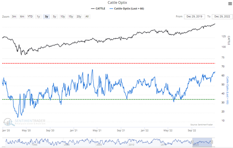This screenshot has height=148, width=233.
Task: Click the navigator timeline near 2005
Action: tap(99, 142)
